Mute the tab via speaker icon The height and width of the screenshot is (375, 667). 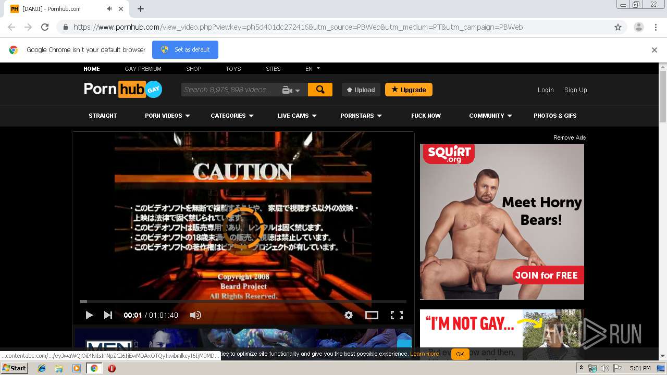coord(109,9)
